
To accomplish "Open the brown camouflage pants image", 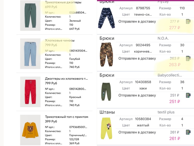I will tap(107, 54).
